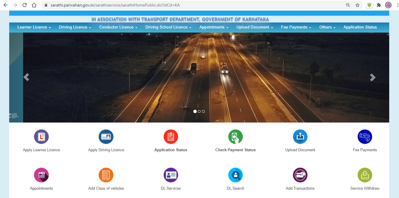Screen dimensions: 399x198
Task: Show previous carousel slide
Action: (26, 77)
